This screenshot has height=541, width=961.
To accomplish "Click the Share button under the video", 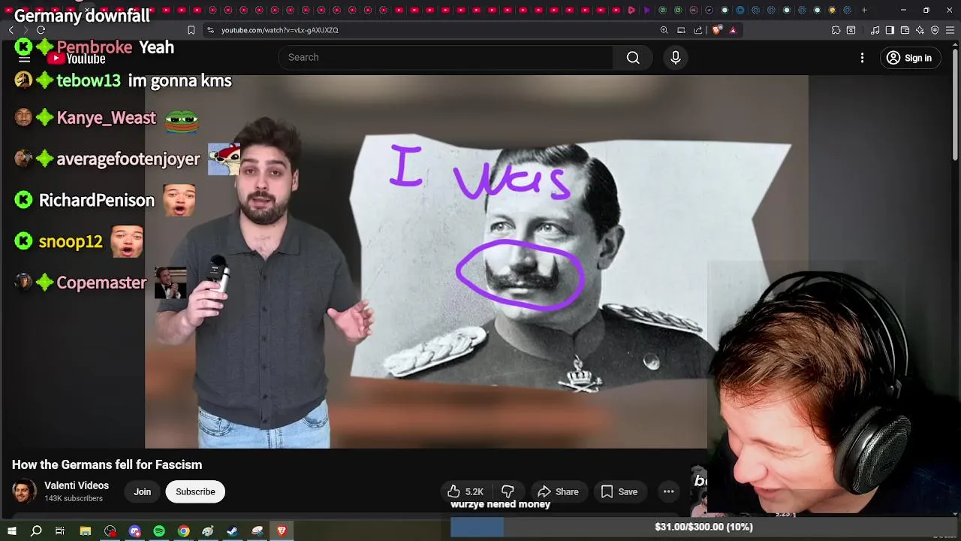I will [559, 491].
